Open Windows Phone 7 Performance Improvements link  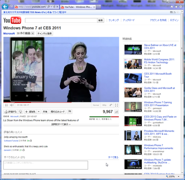click(x=159, y=147)
